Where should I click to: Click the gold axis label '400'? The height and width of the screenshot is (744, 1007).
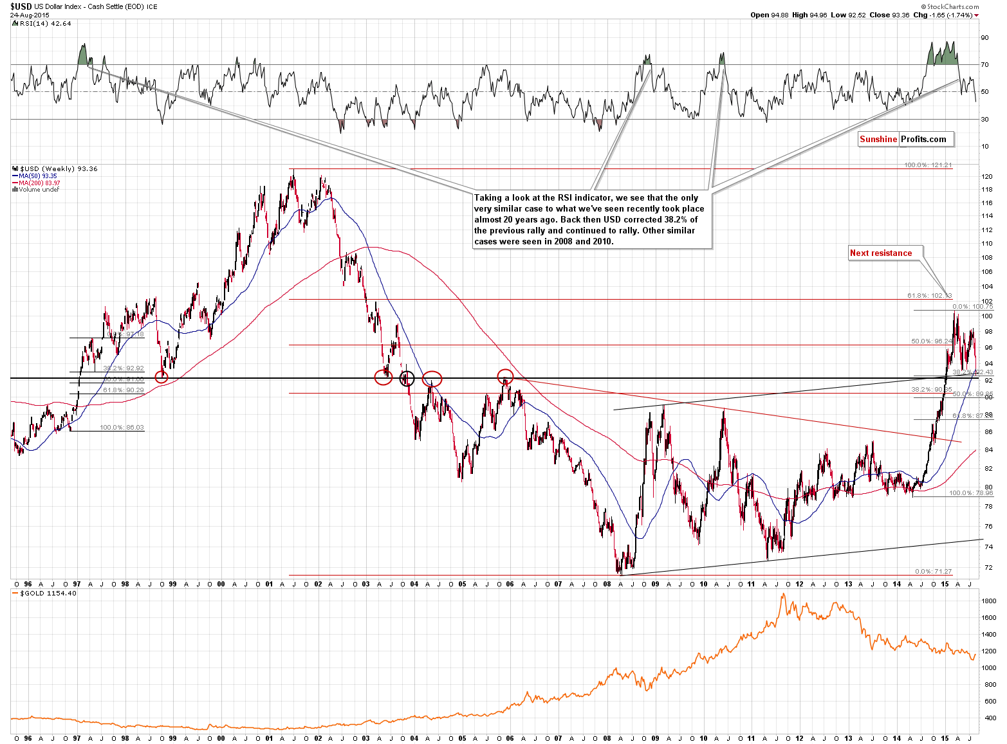click(x=991, y=718)
